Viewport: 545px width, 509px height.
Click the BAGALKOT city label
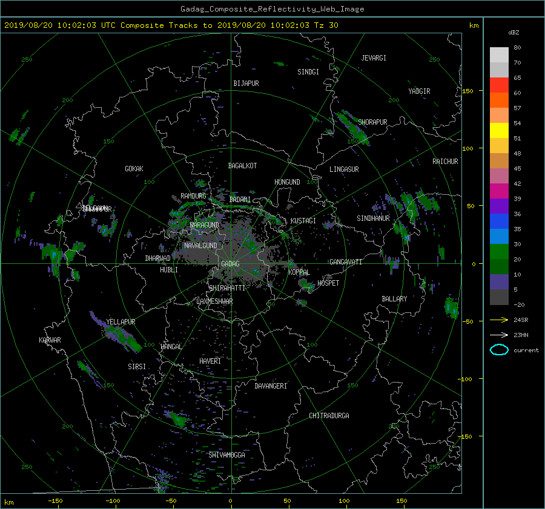click(242, 166)
